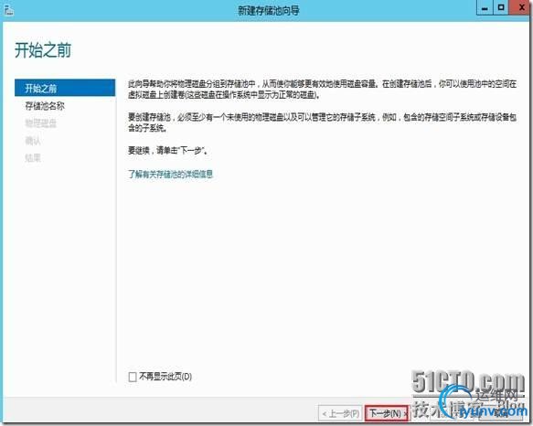Open the 了解有关存储池的详细信息 link
This screenshot has height=426, width=533.
[170, 175]
